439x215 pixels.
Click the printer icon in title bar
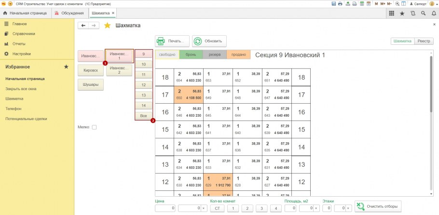pos(340,3)
